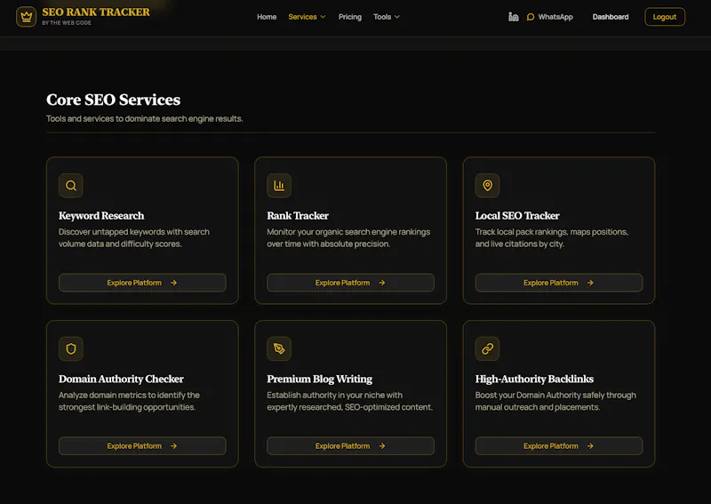Click the Keyword Research magnifier icon
This screenshot has height=504, width=711.
coord(71,186)
